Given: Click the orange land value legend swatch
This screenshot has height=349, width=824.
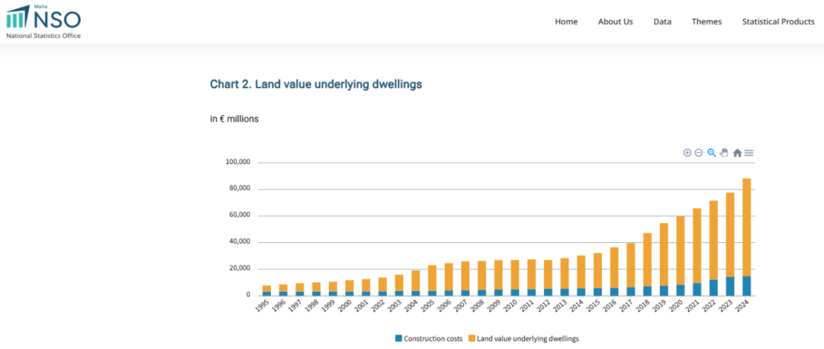Looking at the screenshot, I should coord(472,338).
